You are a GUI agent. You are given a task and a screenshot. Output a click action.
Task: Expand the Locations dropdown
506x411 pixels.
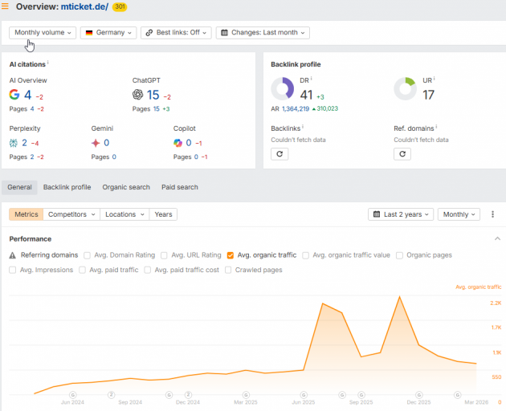(x=124, y=214)
